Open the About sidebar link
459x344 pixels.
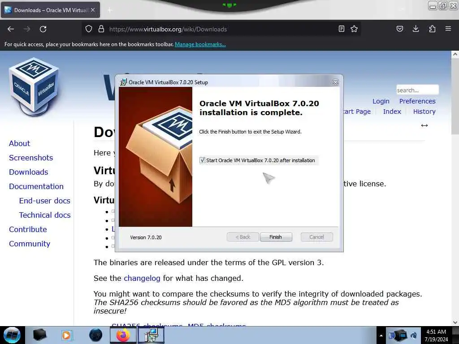pos(19,143)
